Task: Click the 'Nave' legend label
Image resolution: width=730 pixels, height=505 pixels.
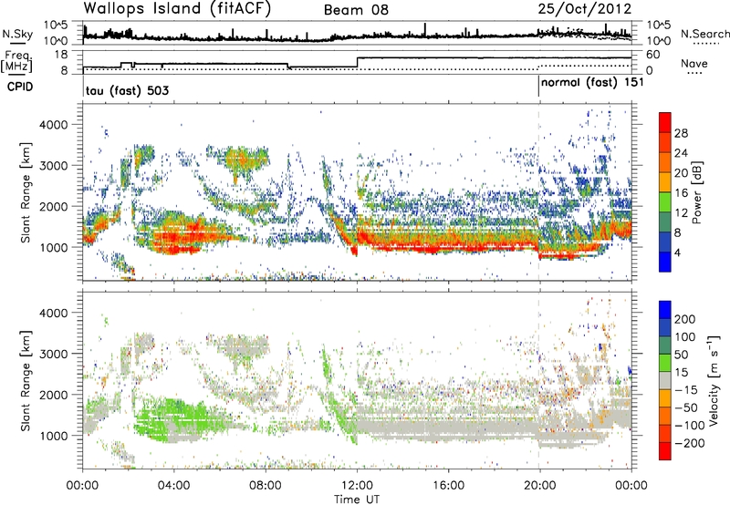Action: [x=694, y=63]
